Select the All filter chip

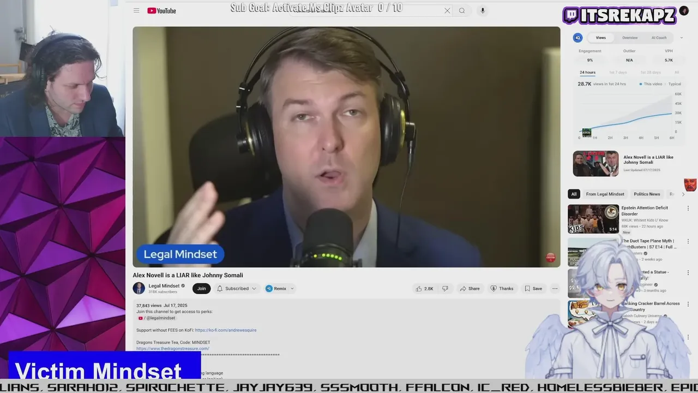[574, 194]
